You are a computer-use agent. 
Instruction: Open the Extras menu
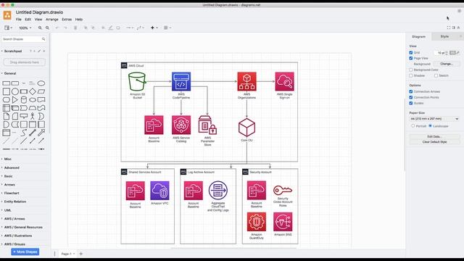[x=67, y=20]
